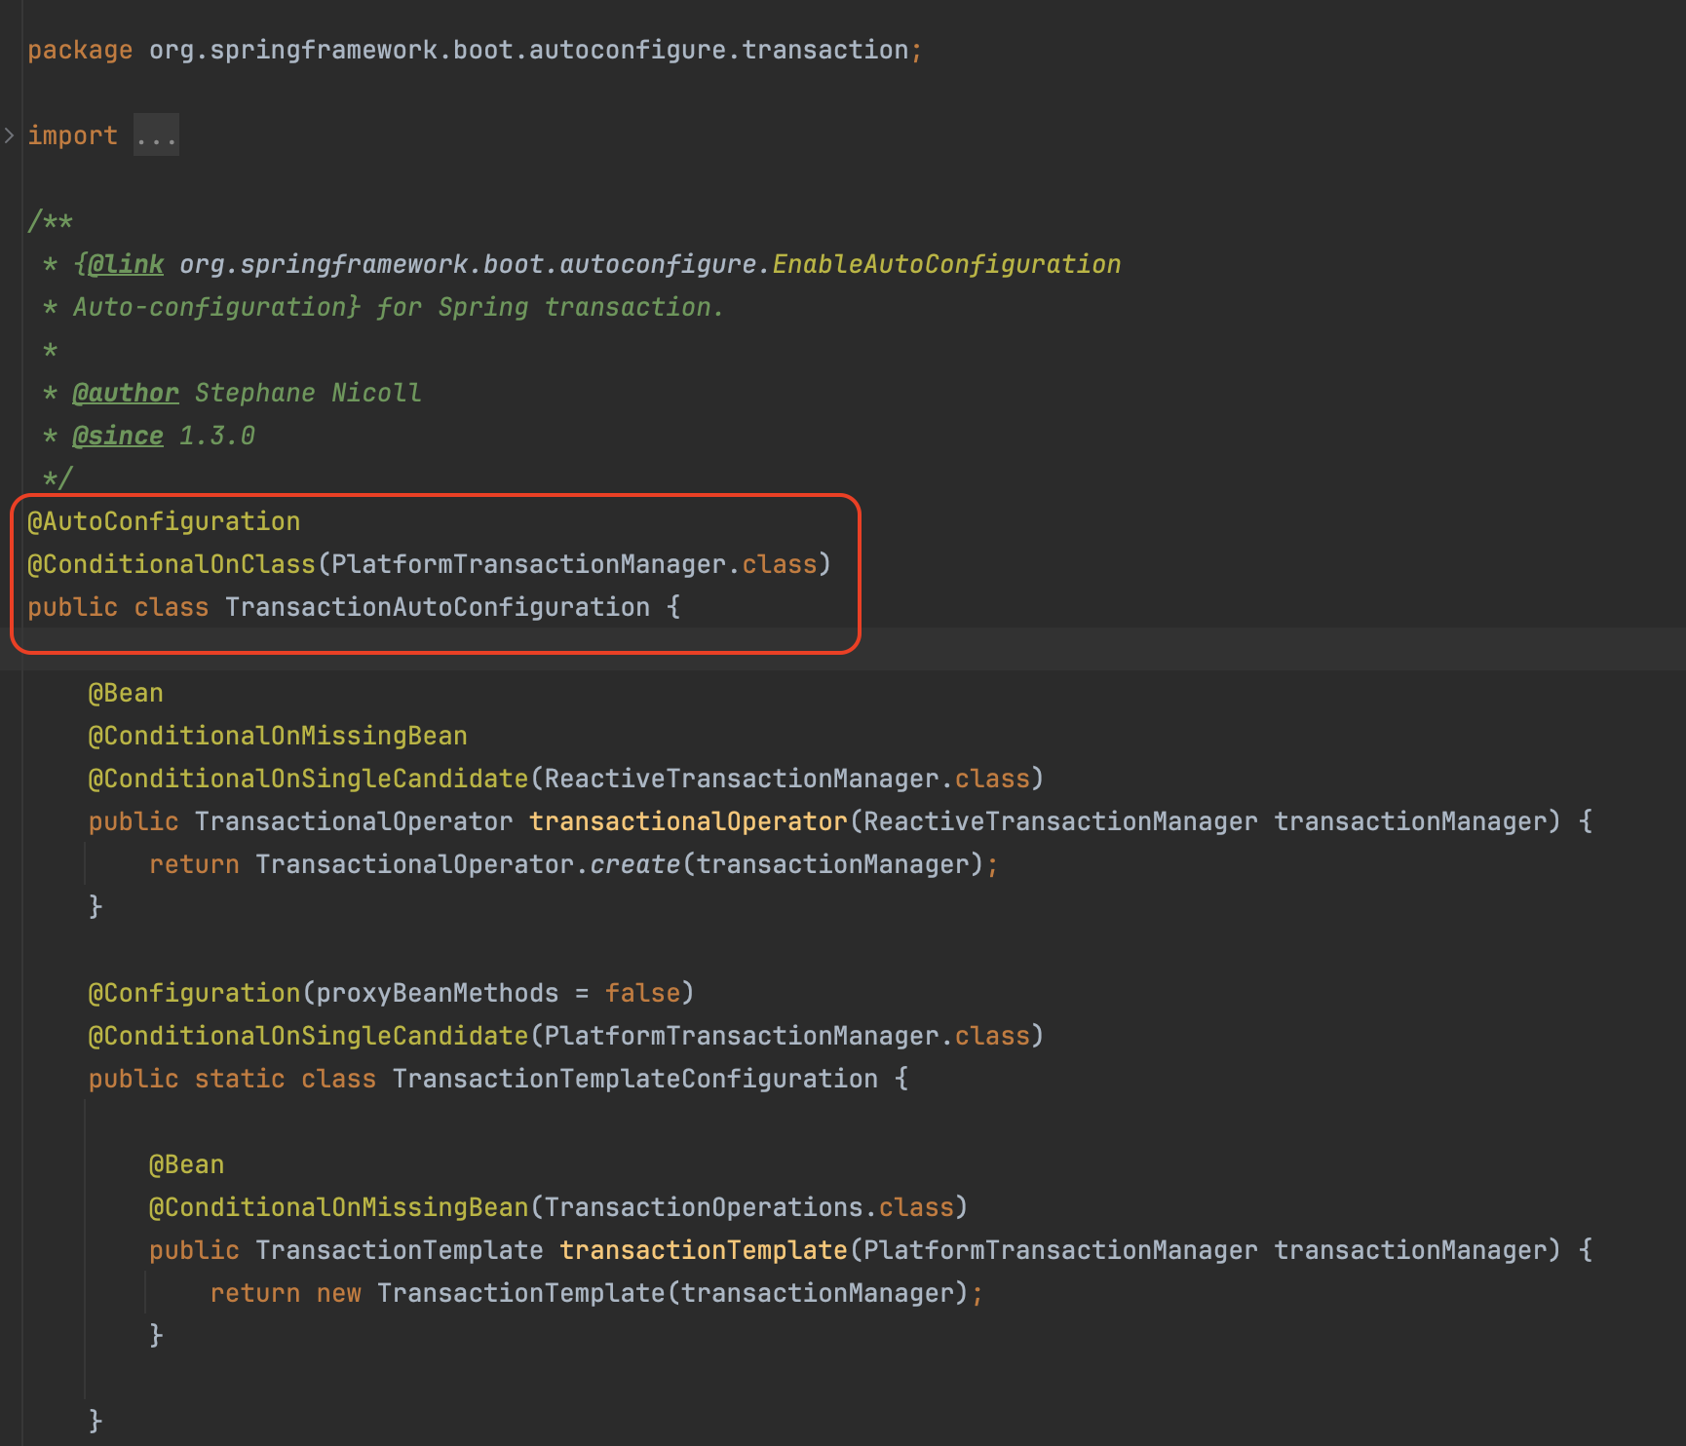Screen dimensions: 1686x1446
Task: Click the TransactionAutoConfiguration class name
Action: click(x=438, y=607)
